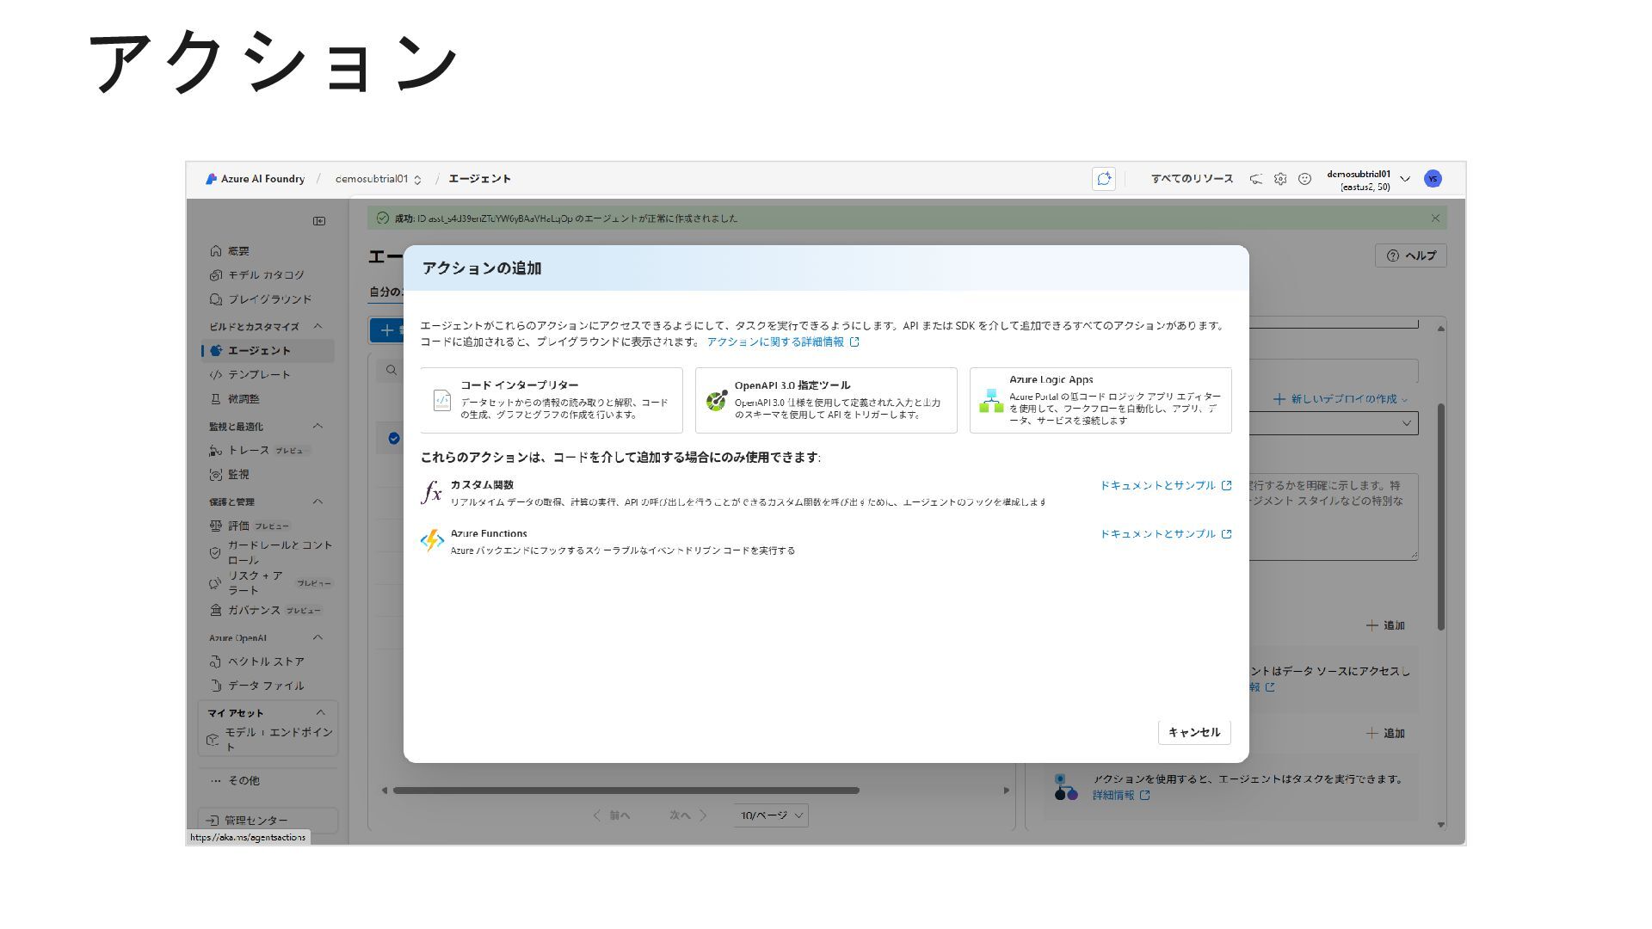Image resolution: width=1652 pixels, height=929 pixels.
Task: Collapse the Azure OpenAI section
Action: (318, 637)
